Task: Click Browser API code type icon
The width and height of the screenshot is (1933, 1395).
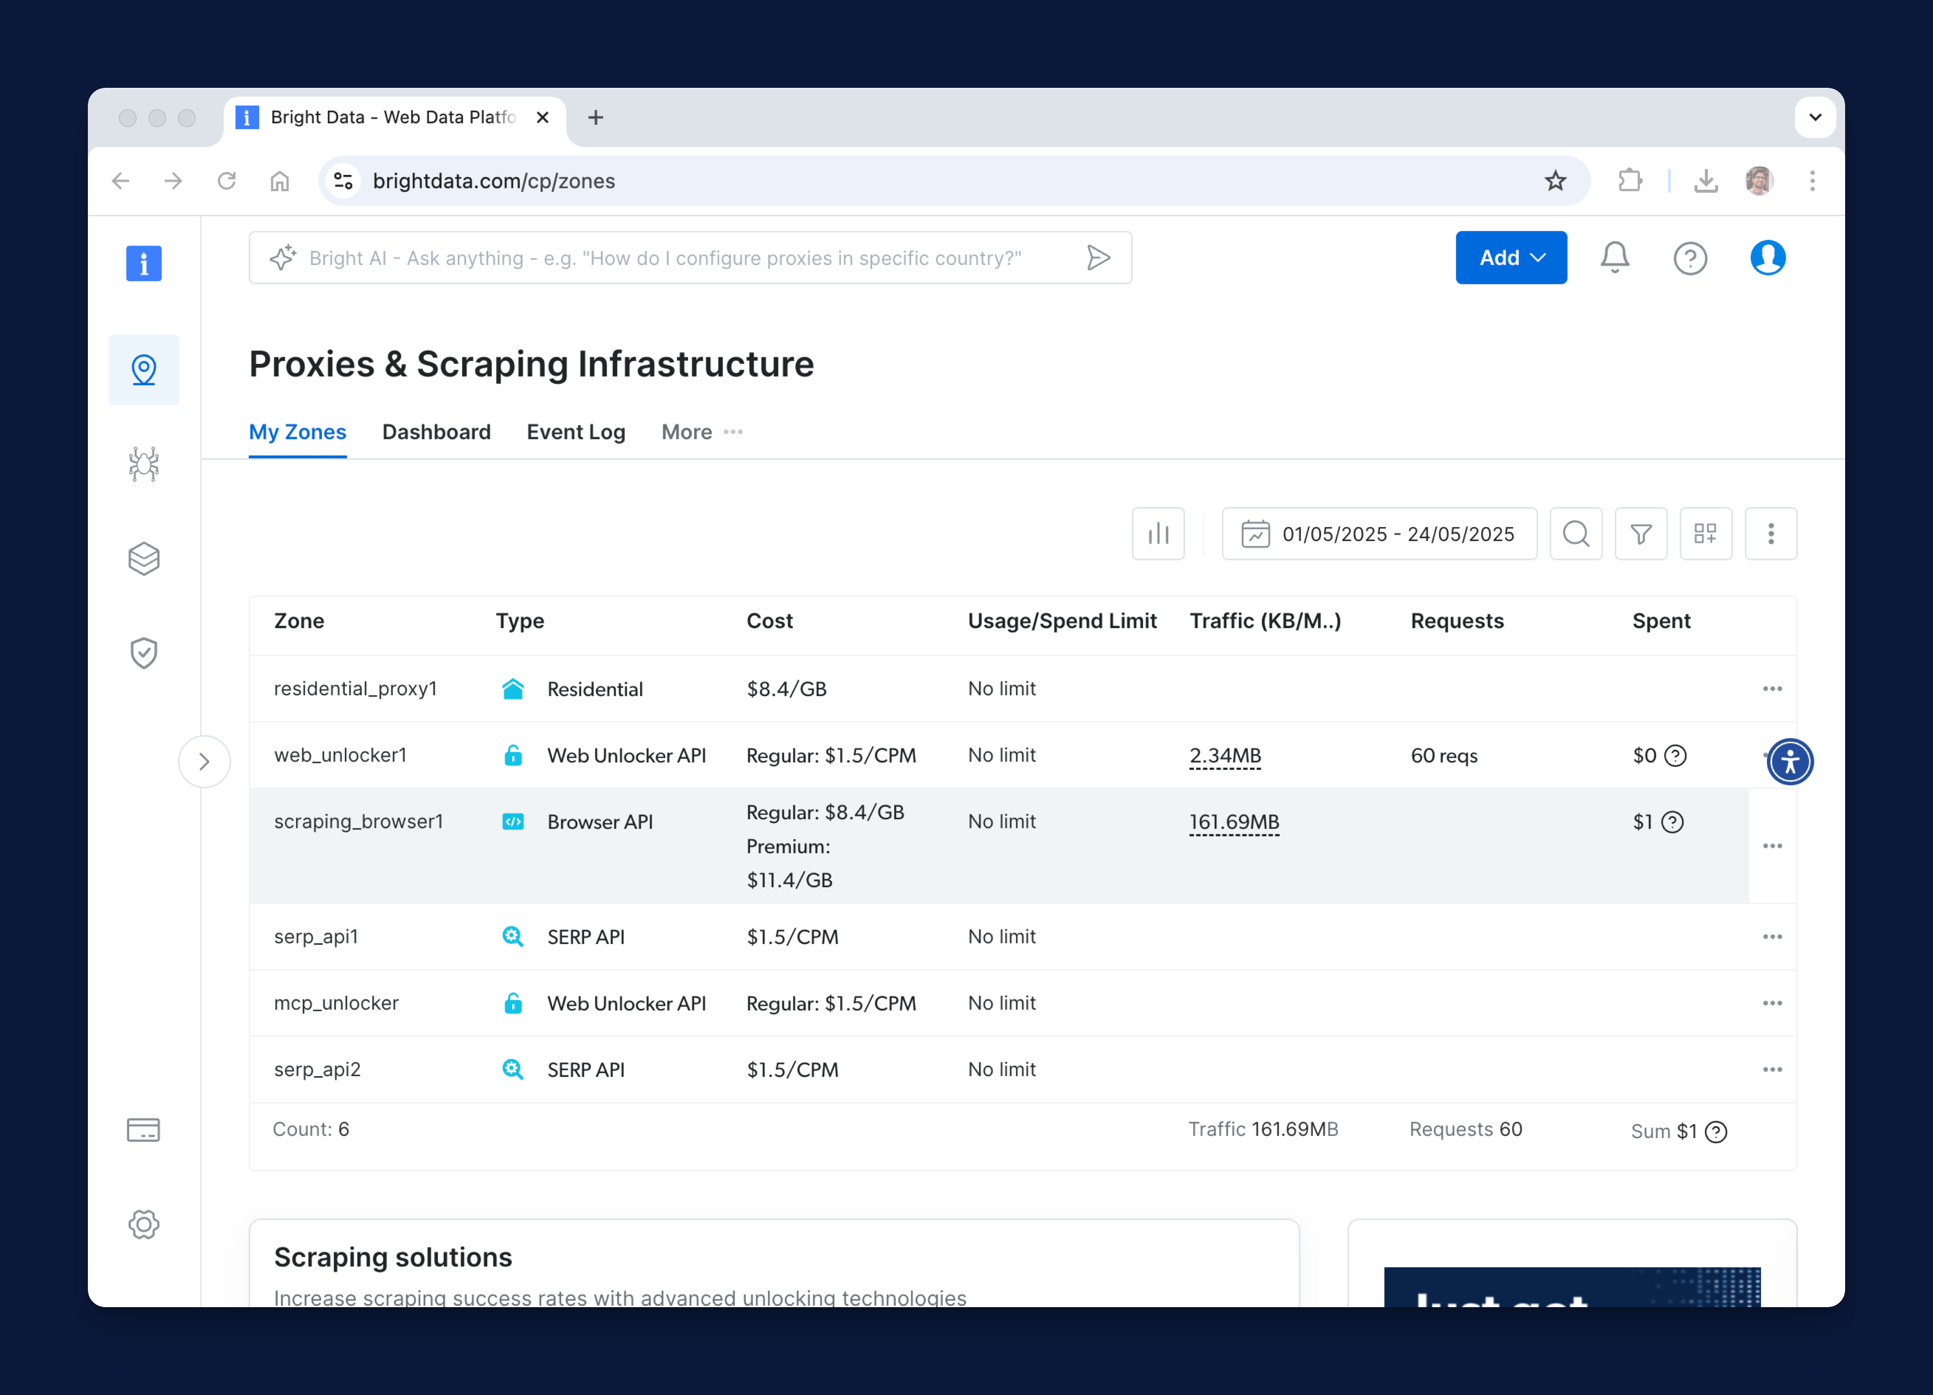Action: tap(512, 821)
